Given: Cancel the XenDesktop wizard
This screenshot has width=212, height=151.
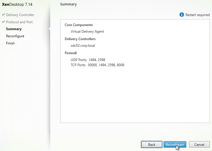Looking at the screenshot, I should coord(199,144).
